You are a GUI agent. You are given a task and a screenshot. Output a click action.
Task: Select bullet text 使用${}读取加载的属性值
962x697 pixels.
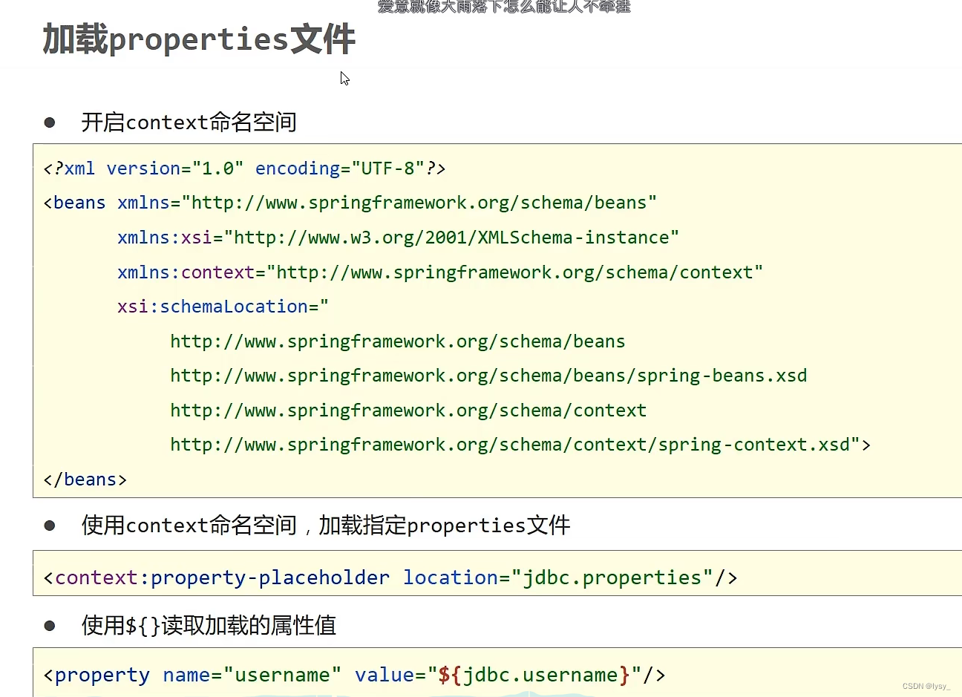(209, 626)
